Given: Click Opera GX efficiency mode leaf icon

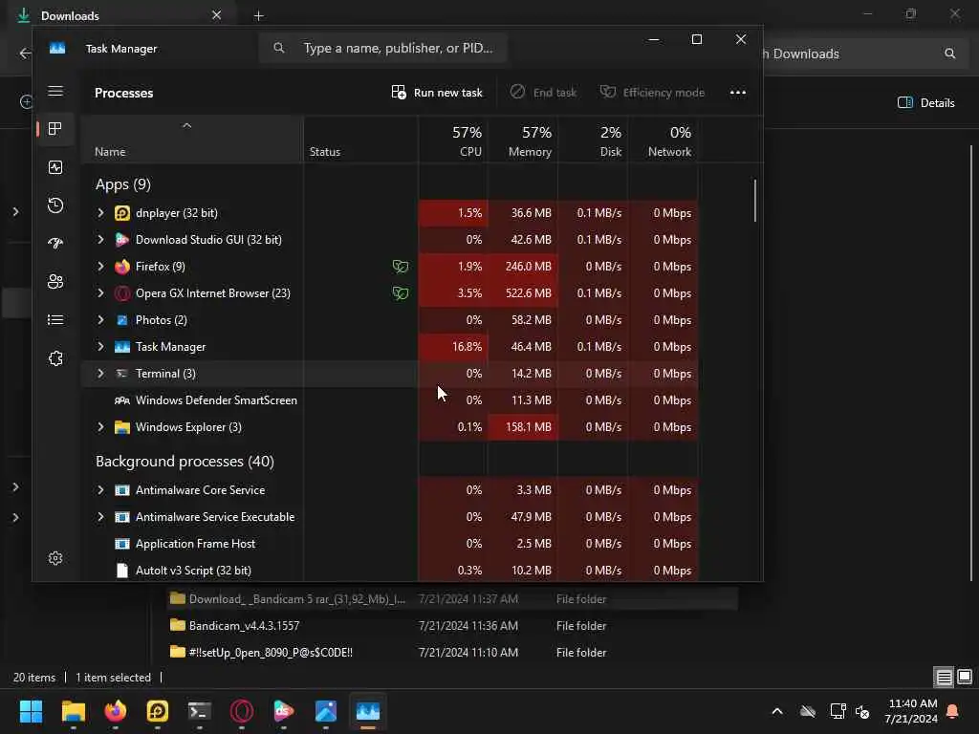Looking at the screenshot, I should 401,293.
